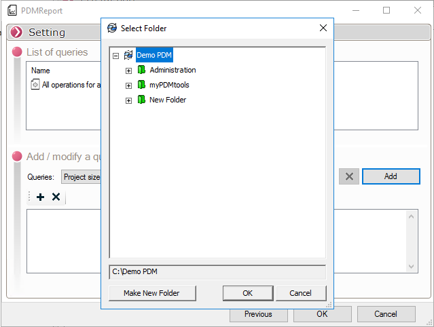Screen dimensions: 434x327
Task: Click the gray X button beside Add
Action: pyautogui.click(x=349, y=176)
